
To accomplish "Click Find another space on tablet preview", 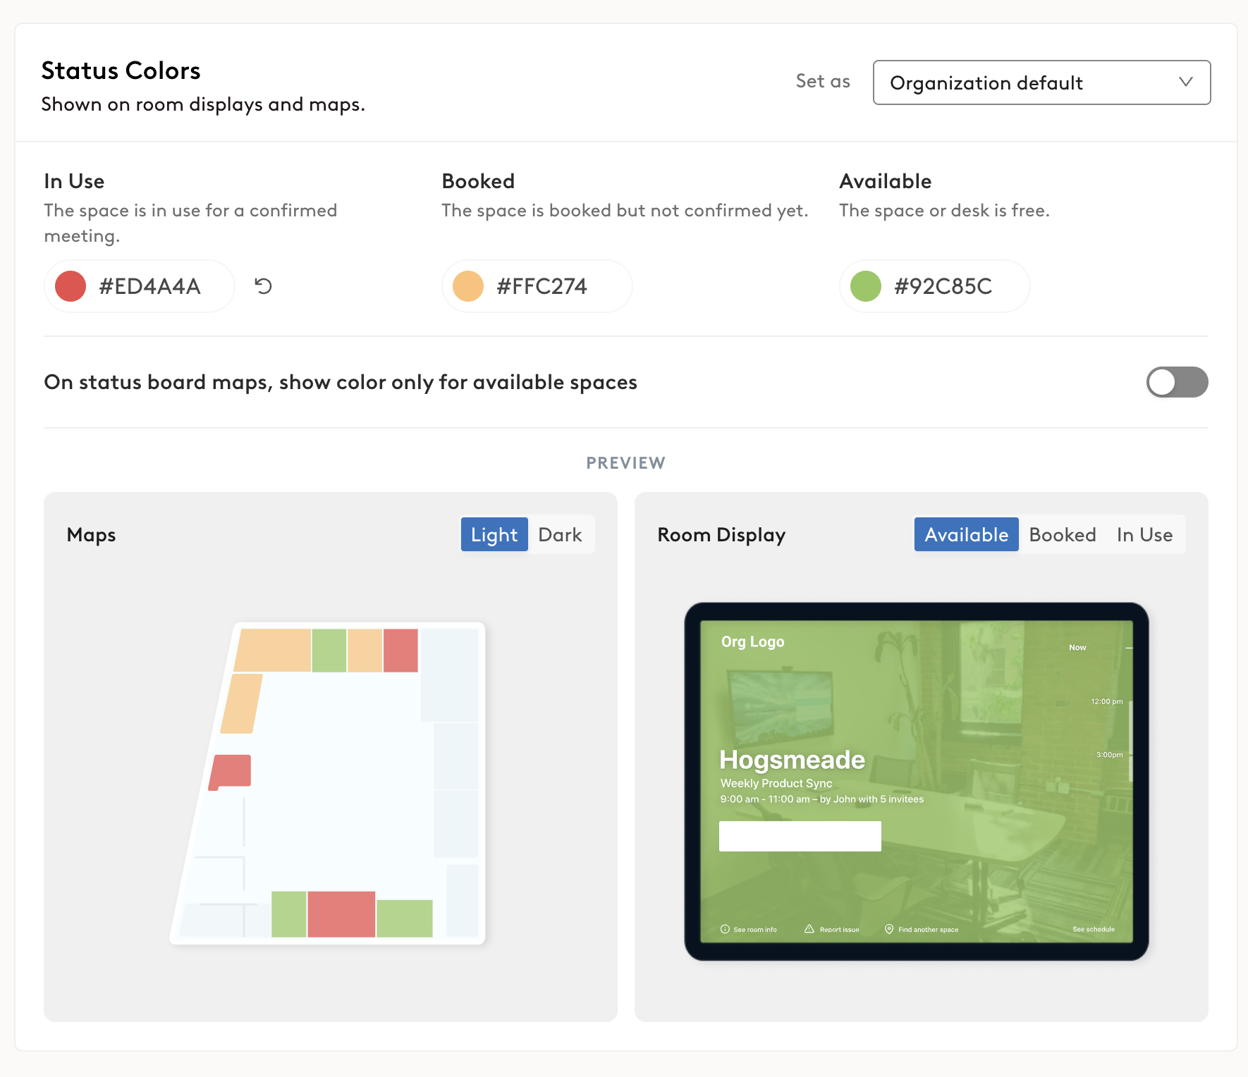I will (x=922, y=929).
